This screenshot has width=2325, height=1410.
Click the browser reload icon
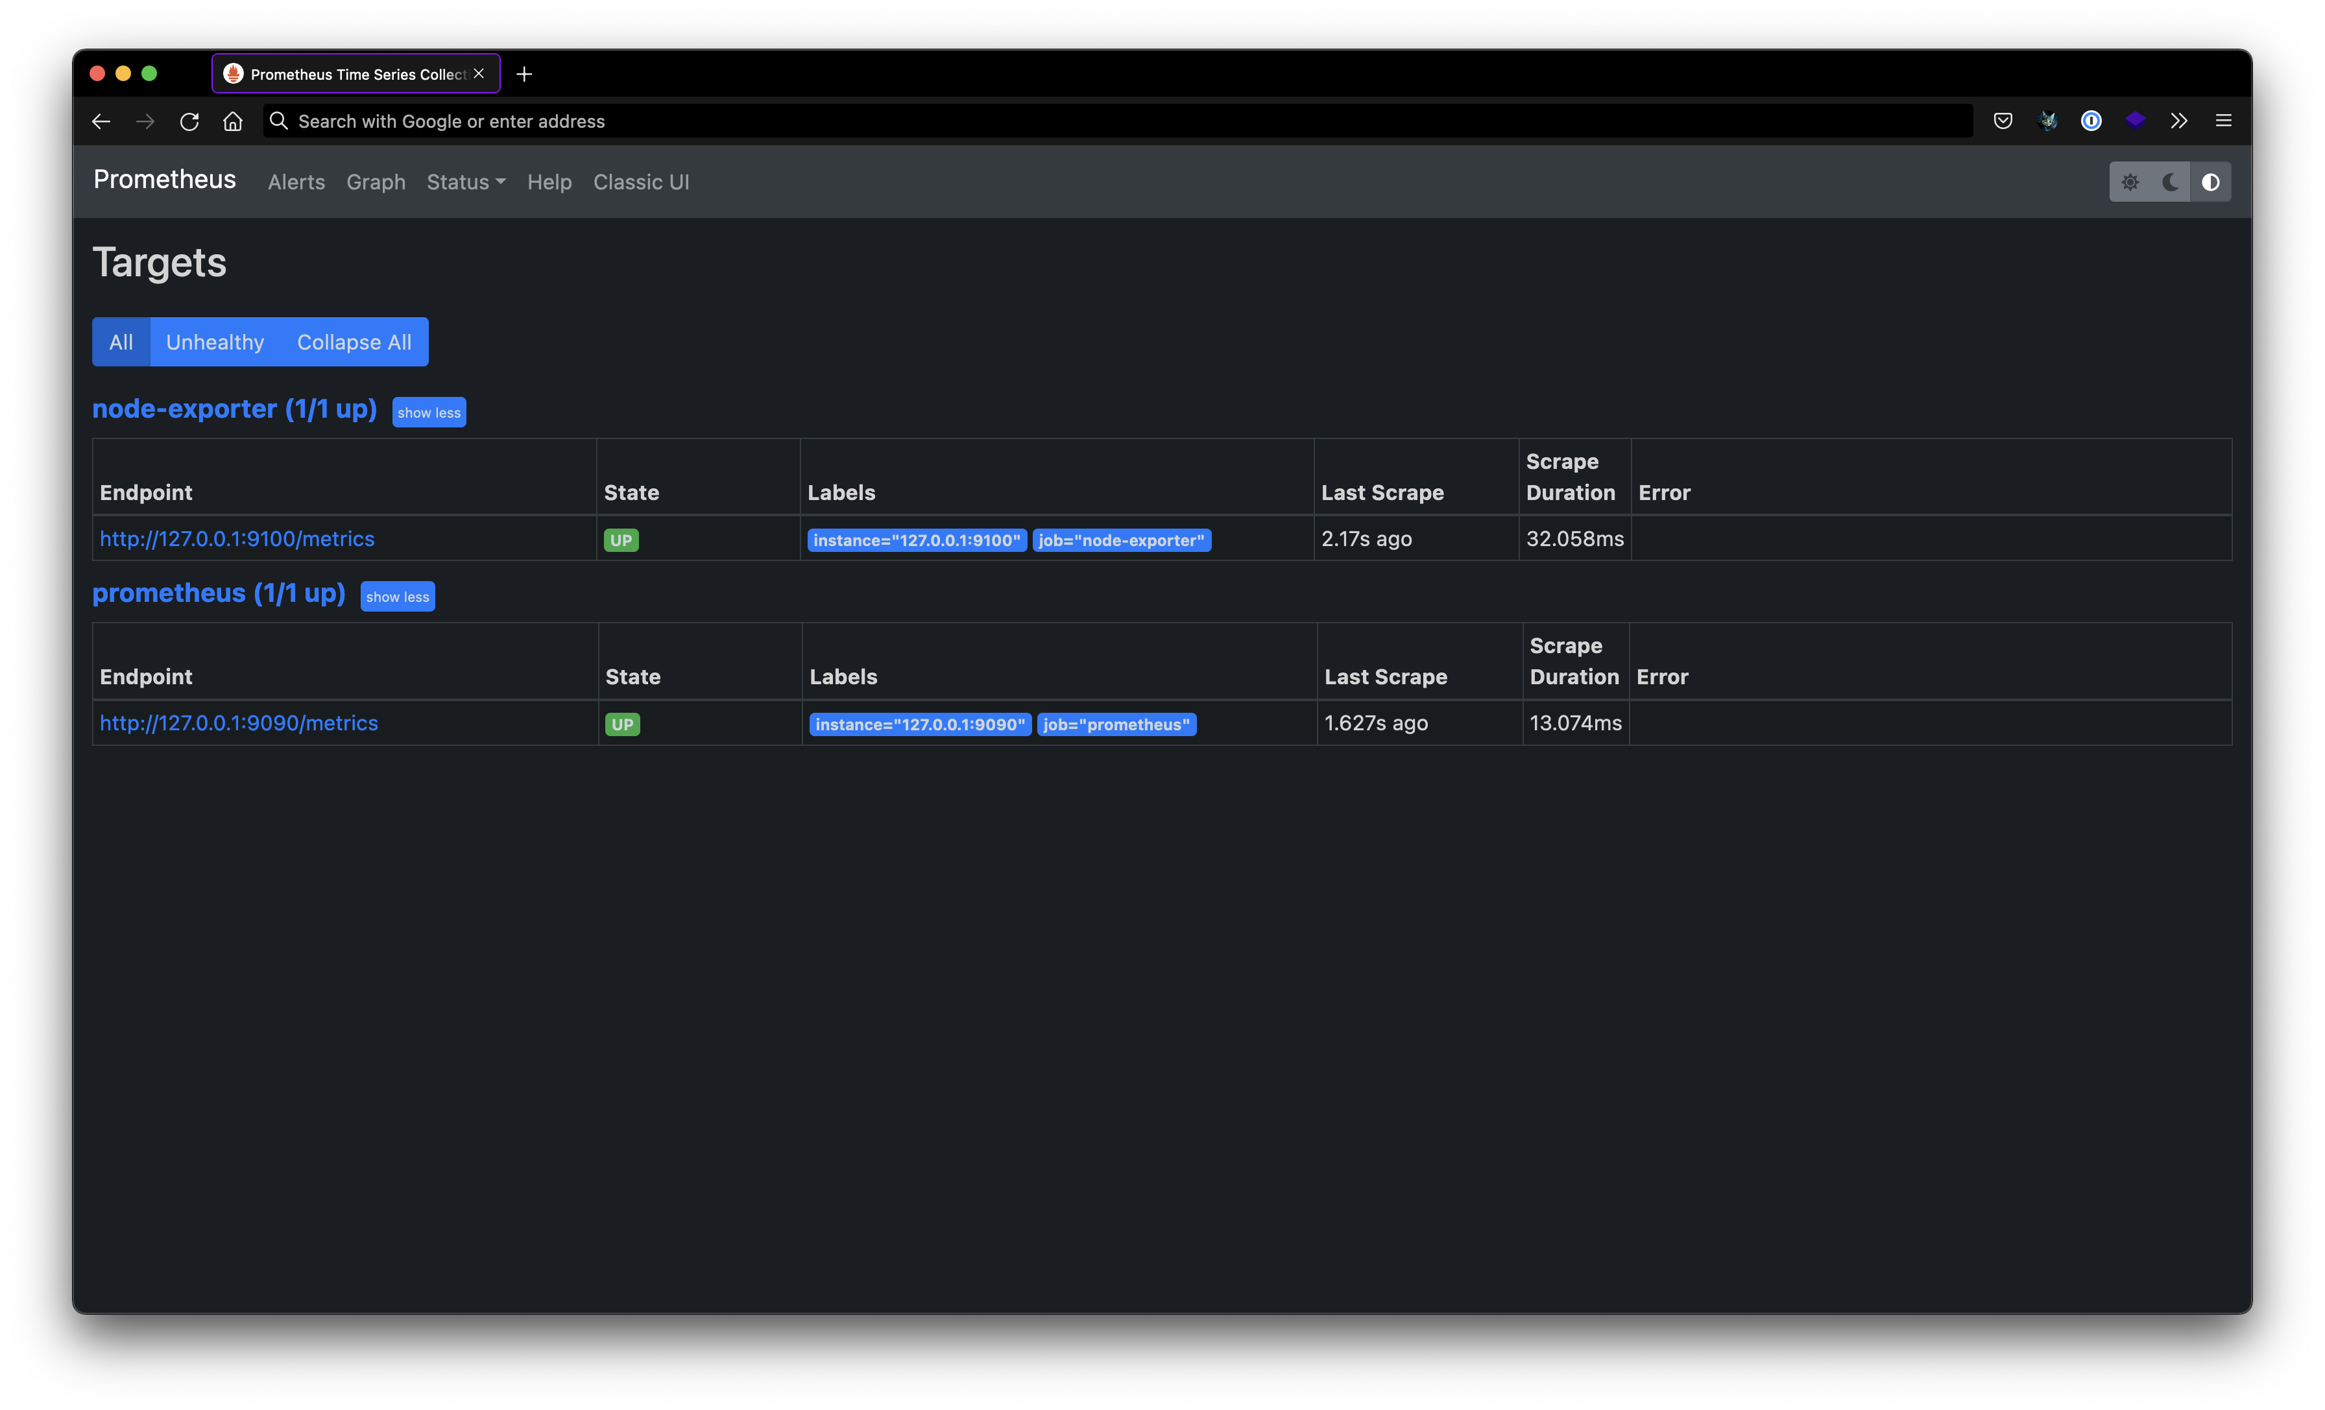(x=189, y=122)
